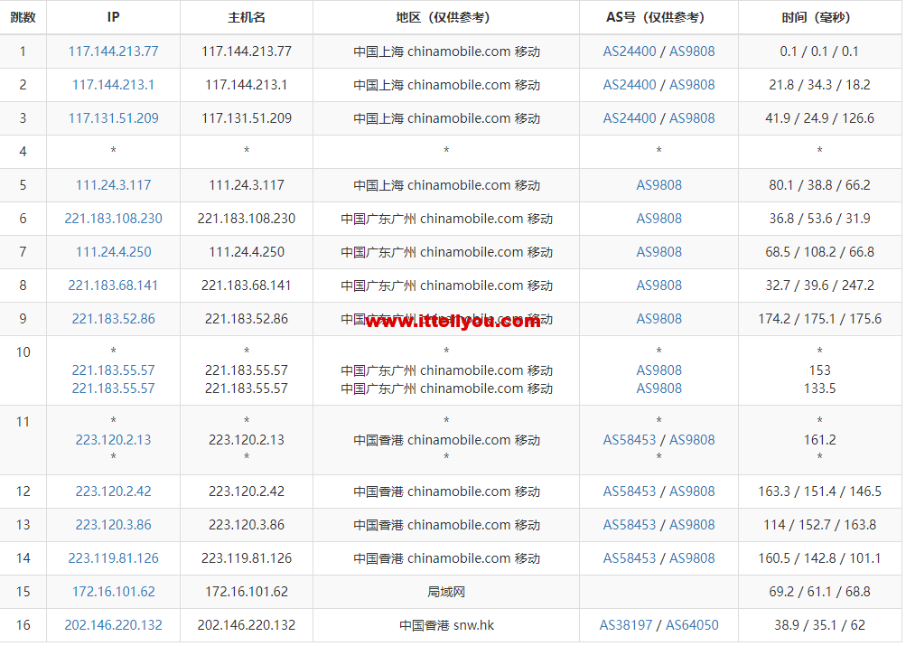Open the AS64050 link
Screen dimensions: 906x646
[691, 625]
